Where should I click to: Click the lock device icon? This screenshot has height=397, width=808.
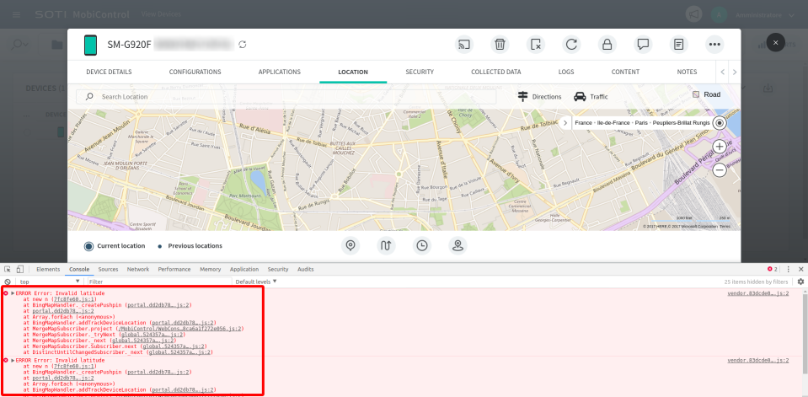(606, 45)
